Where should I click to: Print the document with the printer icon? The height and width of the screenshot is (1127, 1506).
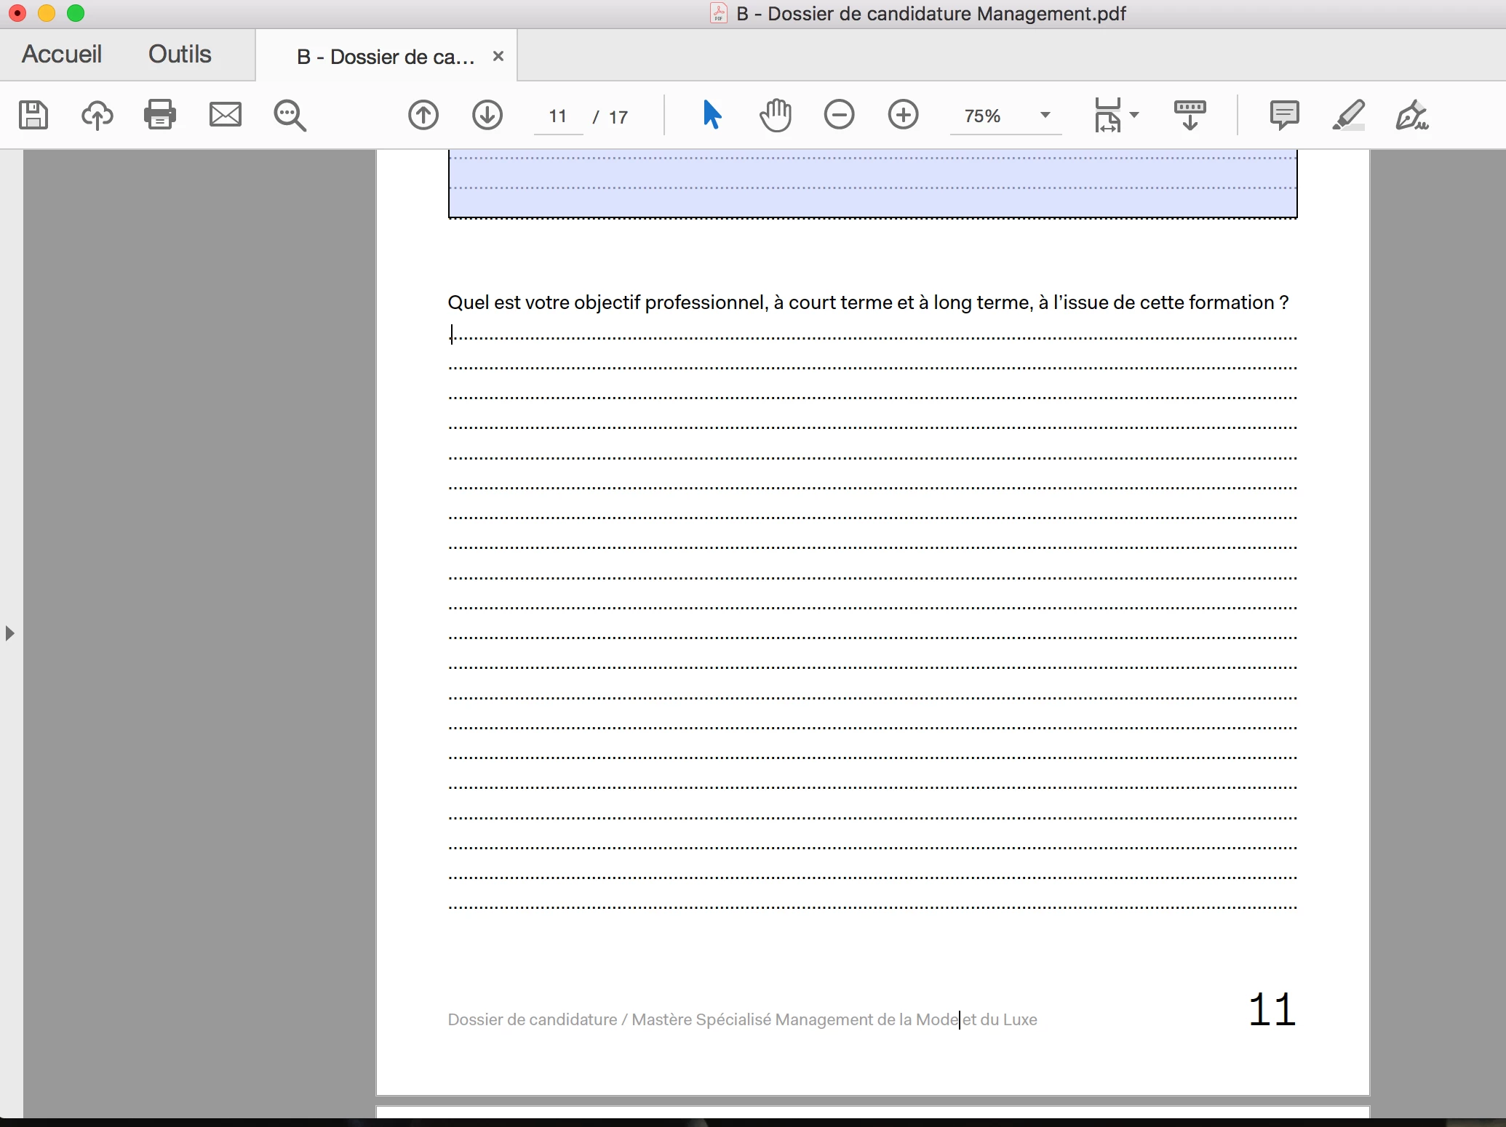coord(160,115)
